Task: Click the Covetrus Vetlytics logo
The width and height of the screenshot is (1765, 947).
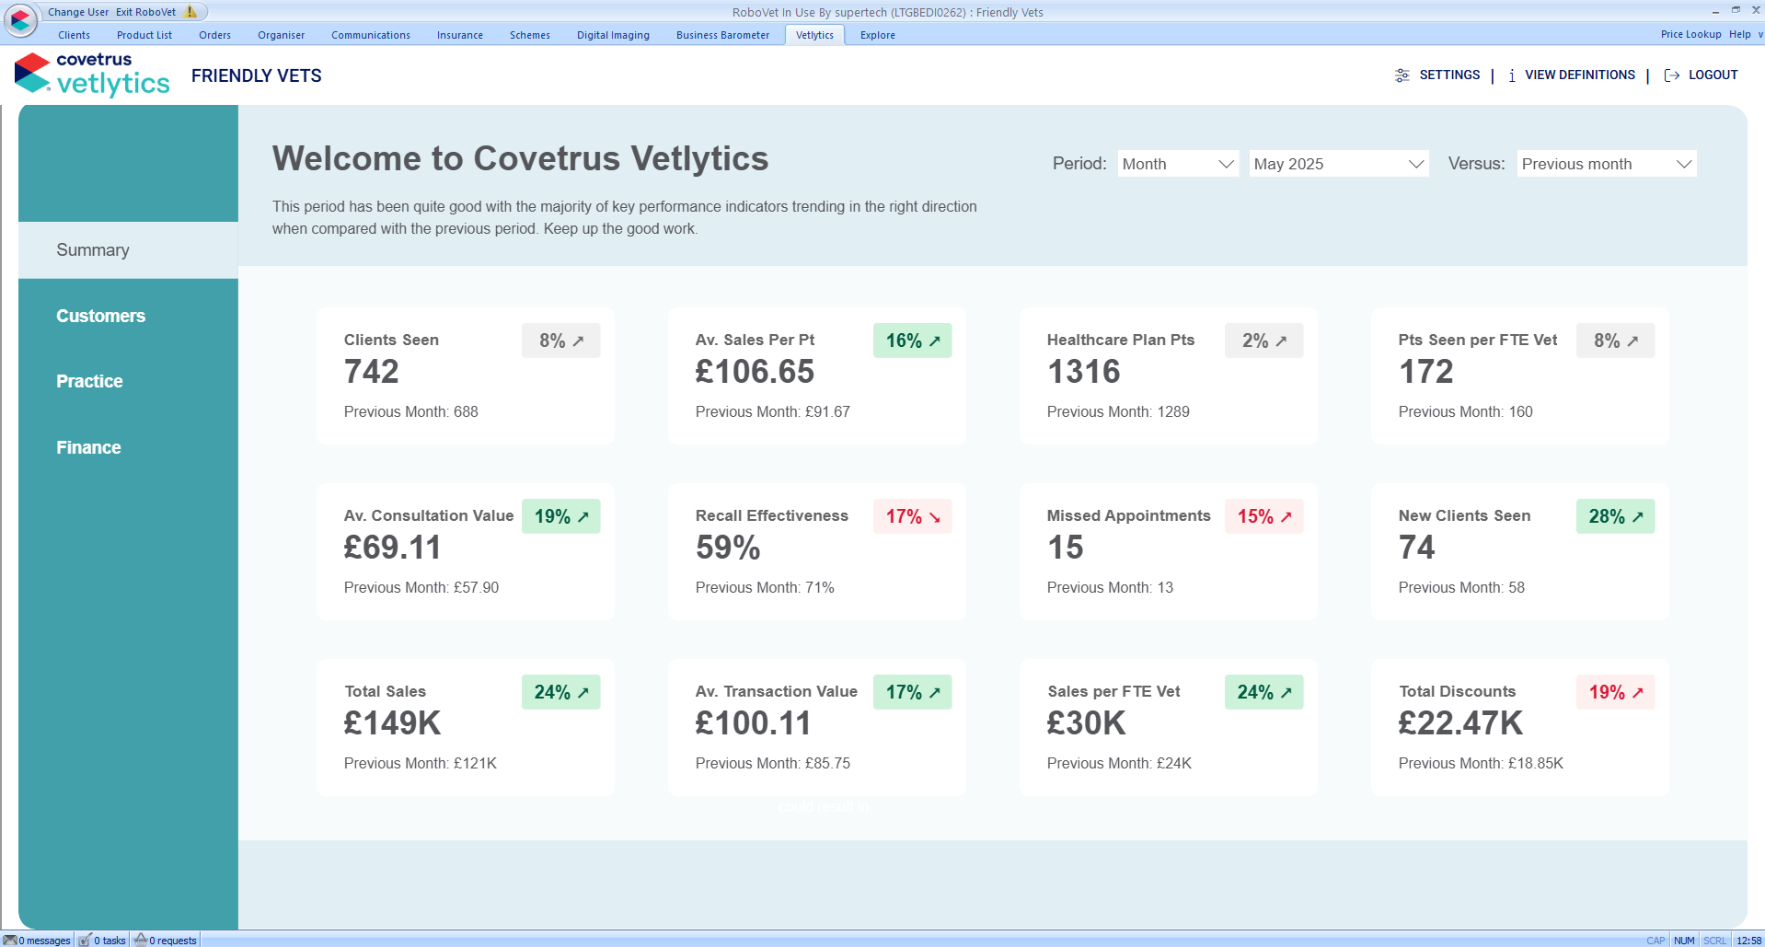Action: (x=91, y=74)
